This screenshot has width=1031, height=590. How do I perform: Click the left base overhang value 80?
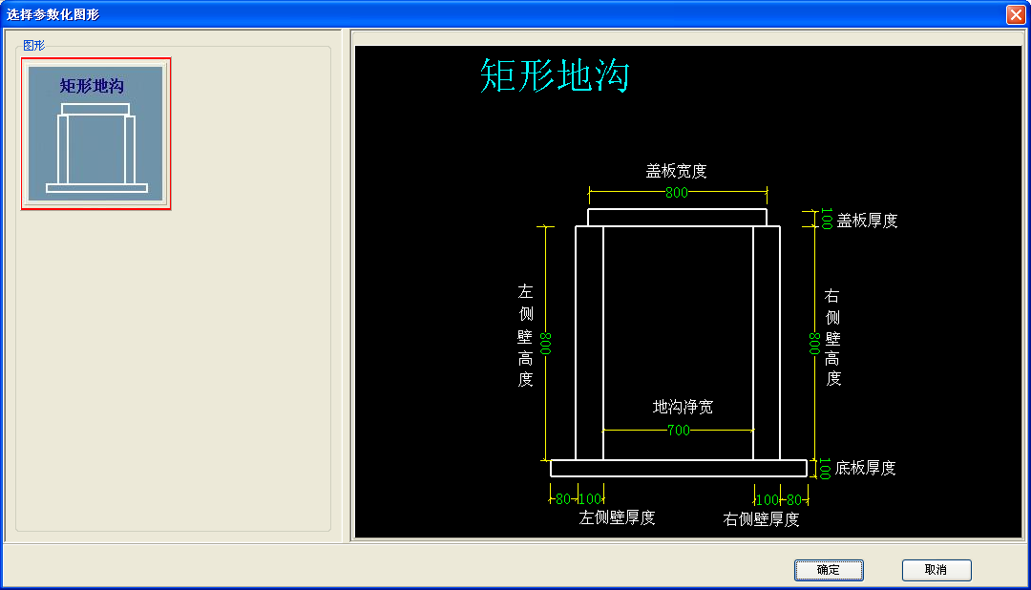pos(563,499)
